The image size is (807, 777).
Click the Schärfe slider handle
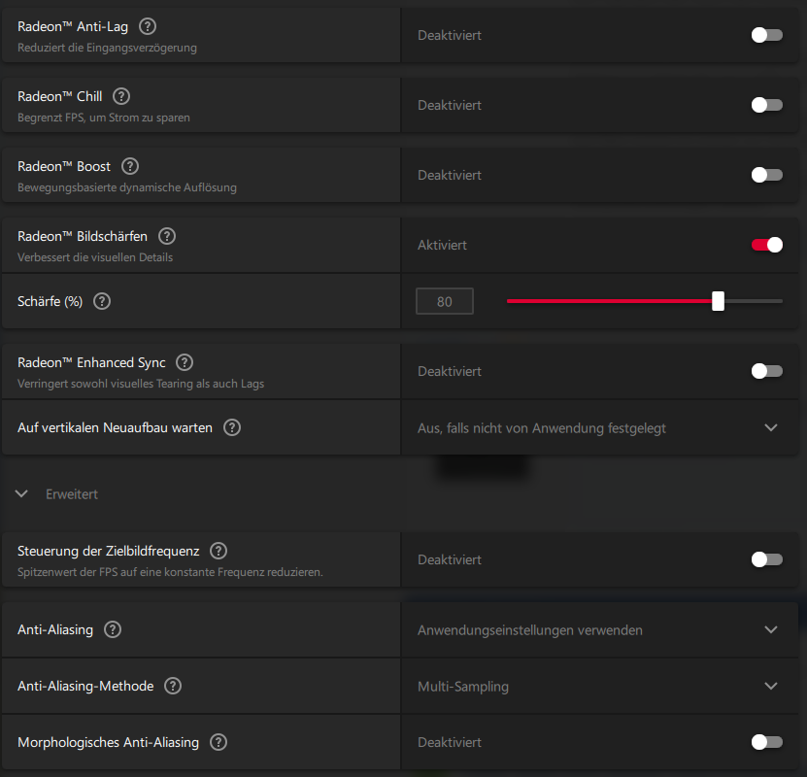point(718,301)
